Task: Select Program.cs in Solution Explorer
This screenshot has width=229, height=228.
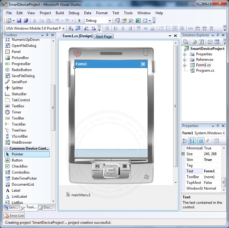Action: (x=205, y=70)
